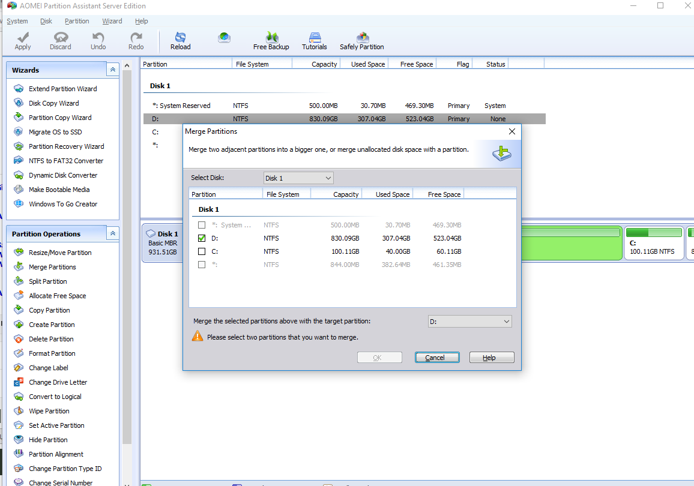Click Free Space column header in dialog

point(439,194)
